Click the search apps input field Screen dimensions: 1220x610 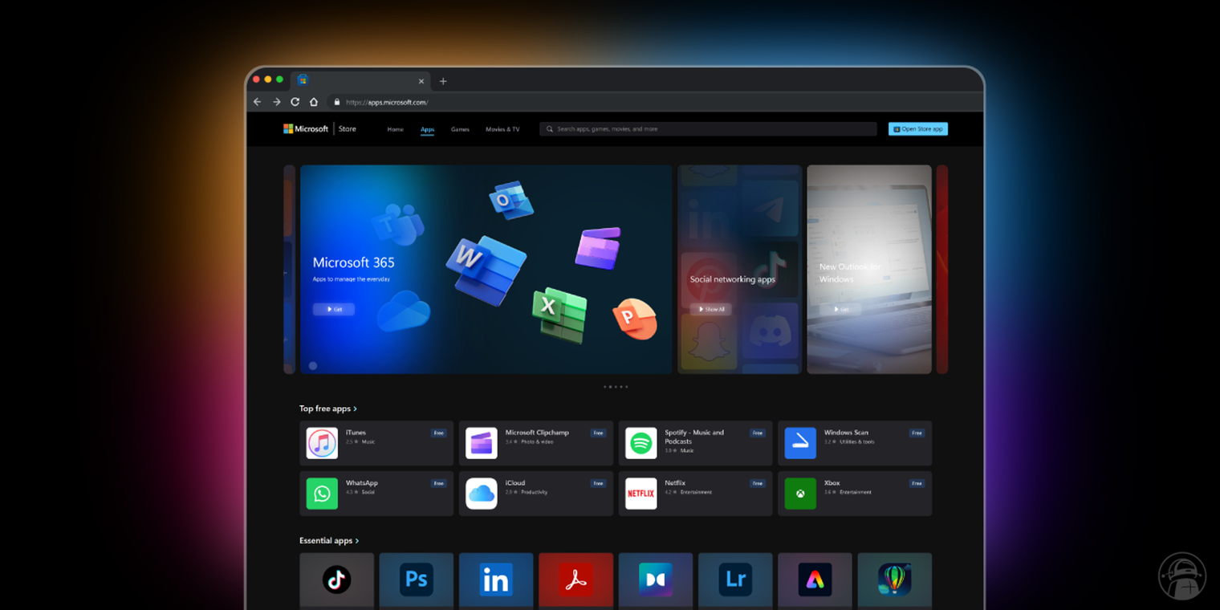pyautogui.click(x=708, y=129)
